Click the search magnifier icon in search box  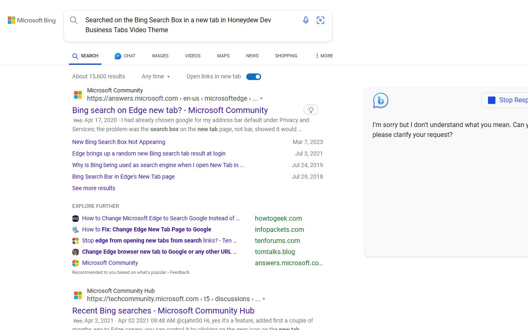click(74, 20)
